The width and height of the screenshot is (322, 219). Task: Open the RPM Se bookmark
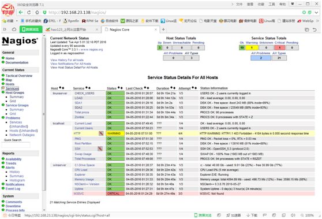(90, 21)
